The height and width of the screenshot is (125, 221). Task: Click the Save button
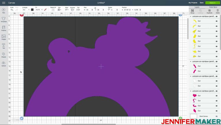click(x=201, y=3)
